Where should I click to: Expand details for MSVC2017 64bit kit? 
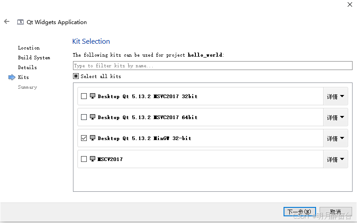pos(336,117)
